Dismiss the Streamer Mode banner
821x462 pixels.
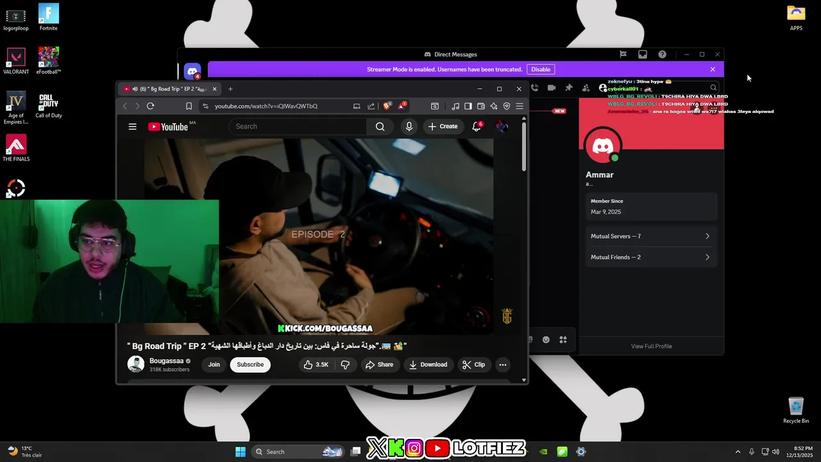pyautogui.click(x=713, y=69)
